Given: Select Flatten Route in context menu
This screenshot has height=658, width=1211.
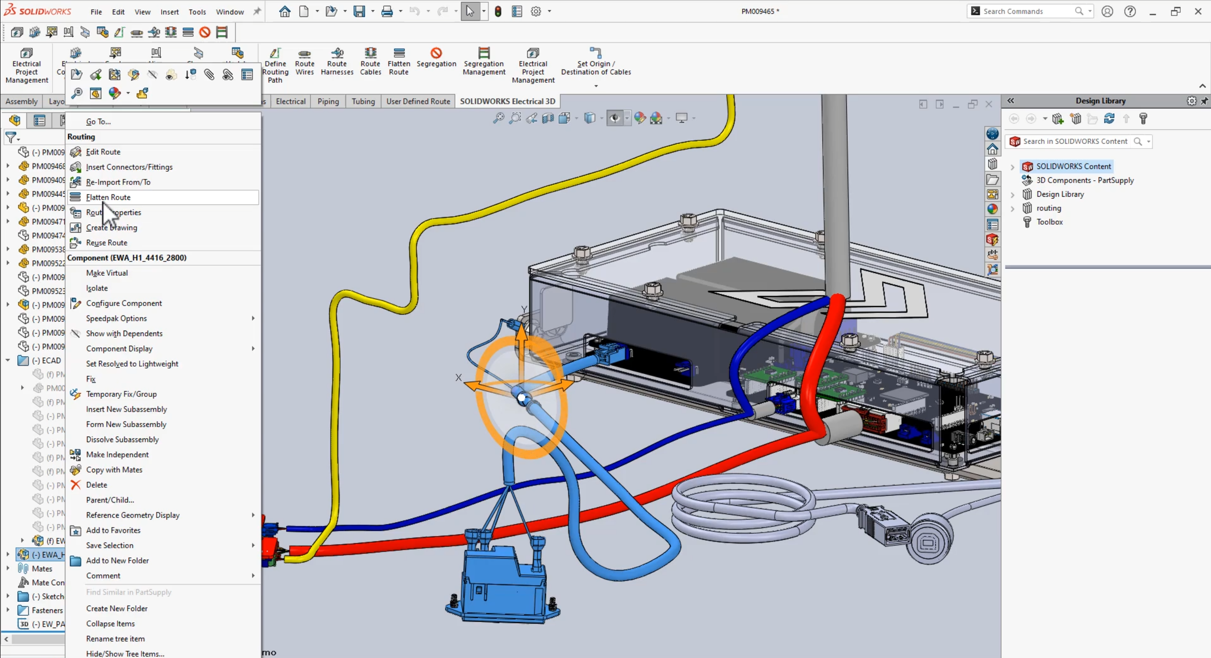Looking at the screenshot, I should click(x=164, y=197).
